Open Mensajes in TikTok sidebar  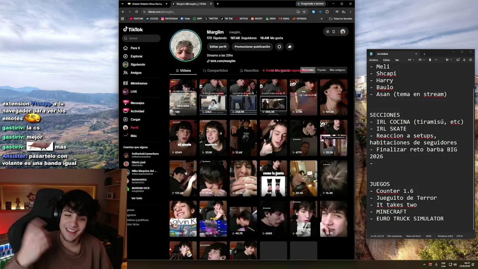point(137,103)
